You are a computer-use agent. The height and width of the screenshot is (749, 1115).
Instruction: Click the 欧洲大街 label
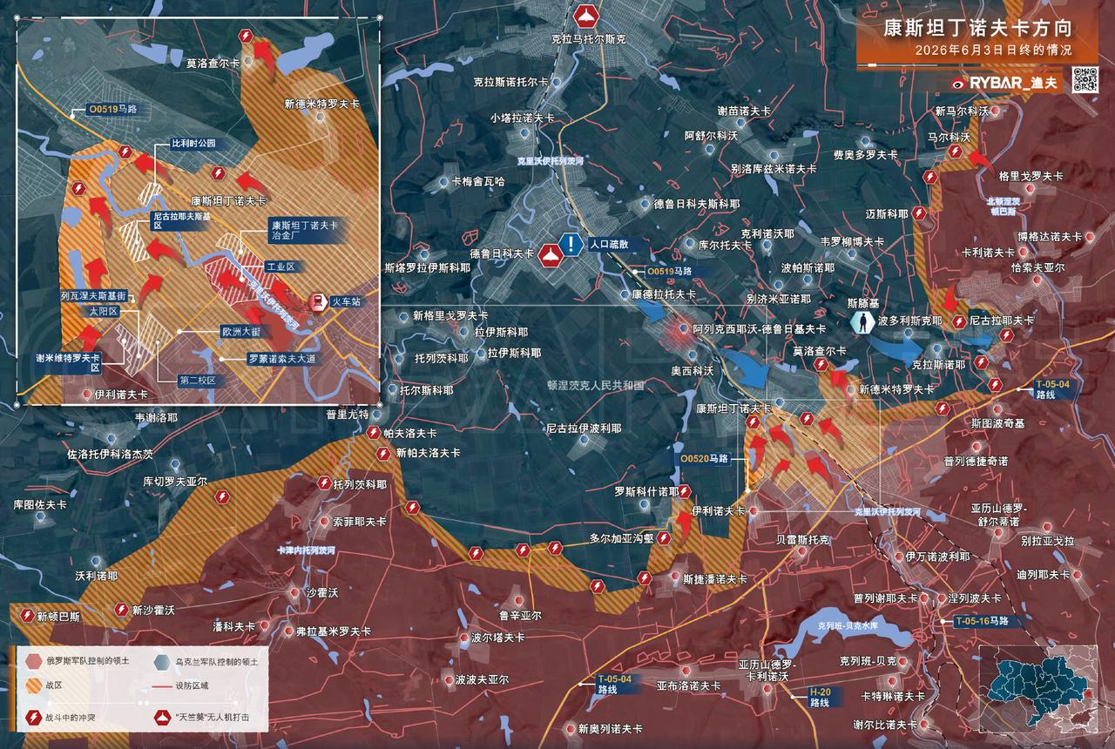tap(240, 332)
